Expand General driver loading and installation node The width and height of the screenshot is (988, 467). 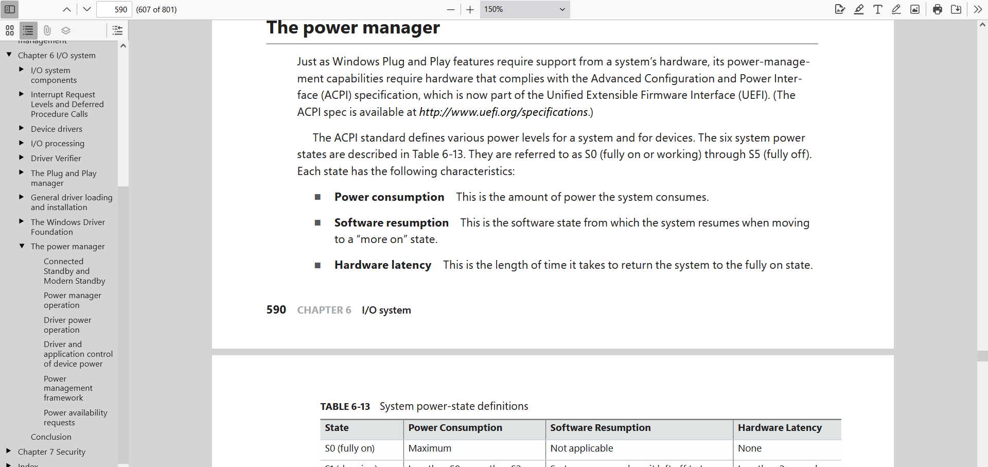pos(22,197)
